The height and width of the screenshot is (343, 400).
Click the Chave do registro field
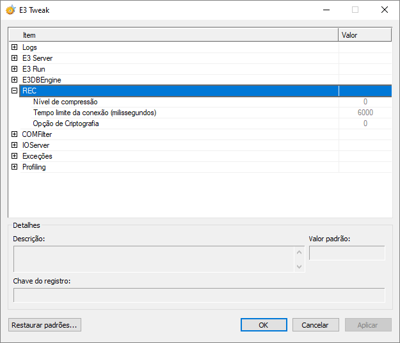(199, 295)
